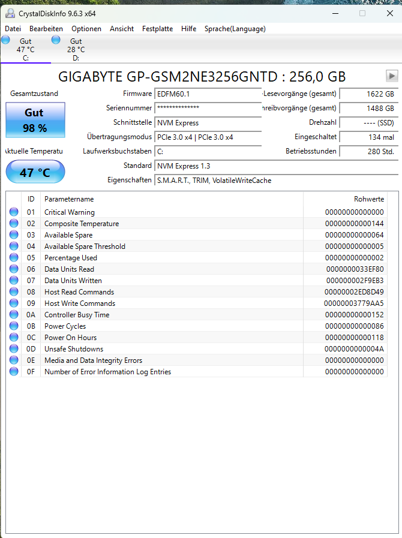Click raw value 0000000000004A
Screen dimensions: 402x538
354,349
